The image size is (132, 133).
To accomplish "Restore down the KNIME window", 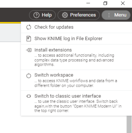I will coord(105,3).
